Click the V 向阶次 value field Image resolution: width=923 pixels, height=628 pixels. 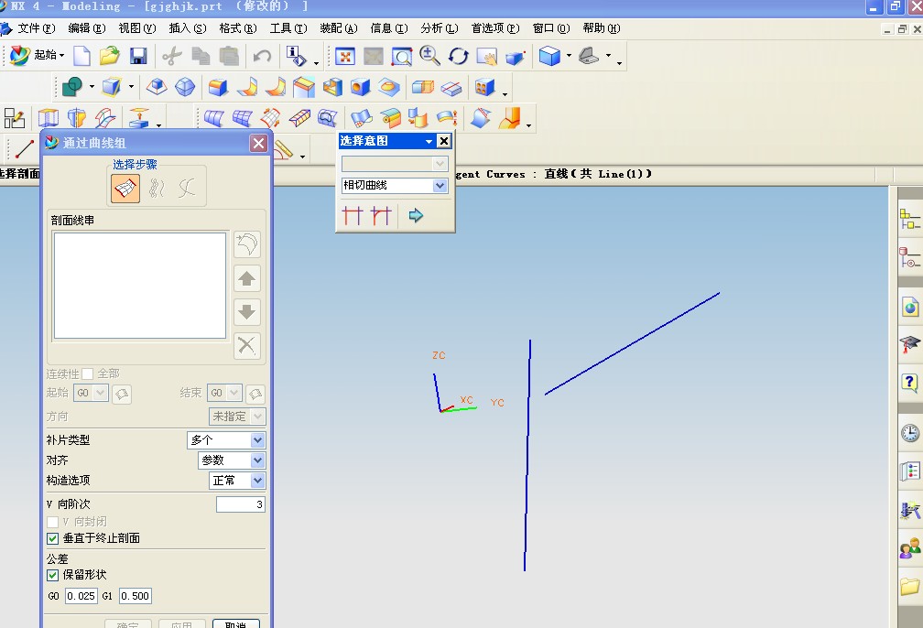(x=240, y=504)
